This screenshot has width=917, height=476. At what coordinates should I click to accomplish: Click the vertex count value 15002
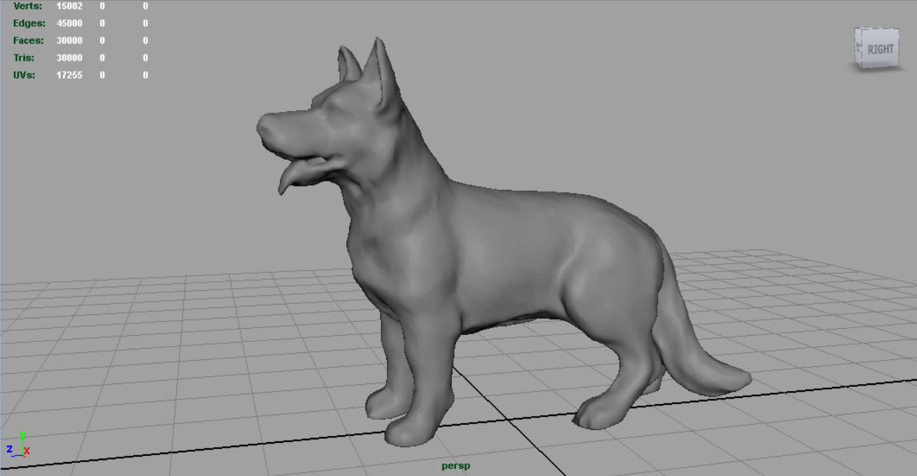click(69, 6)
